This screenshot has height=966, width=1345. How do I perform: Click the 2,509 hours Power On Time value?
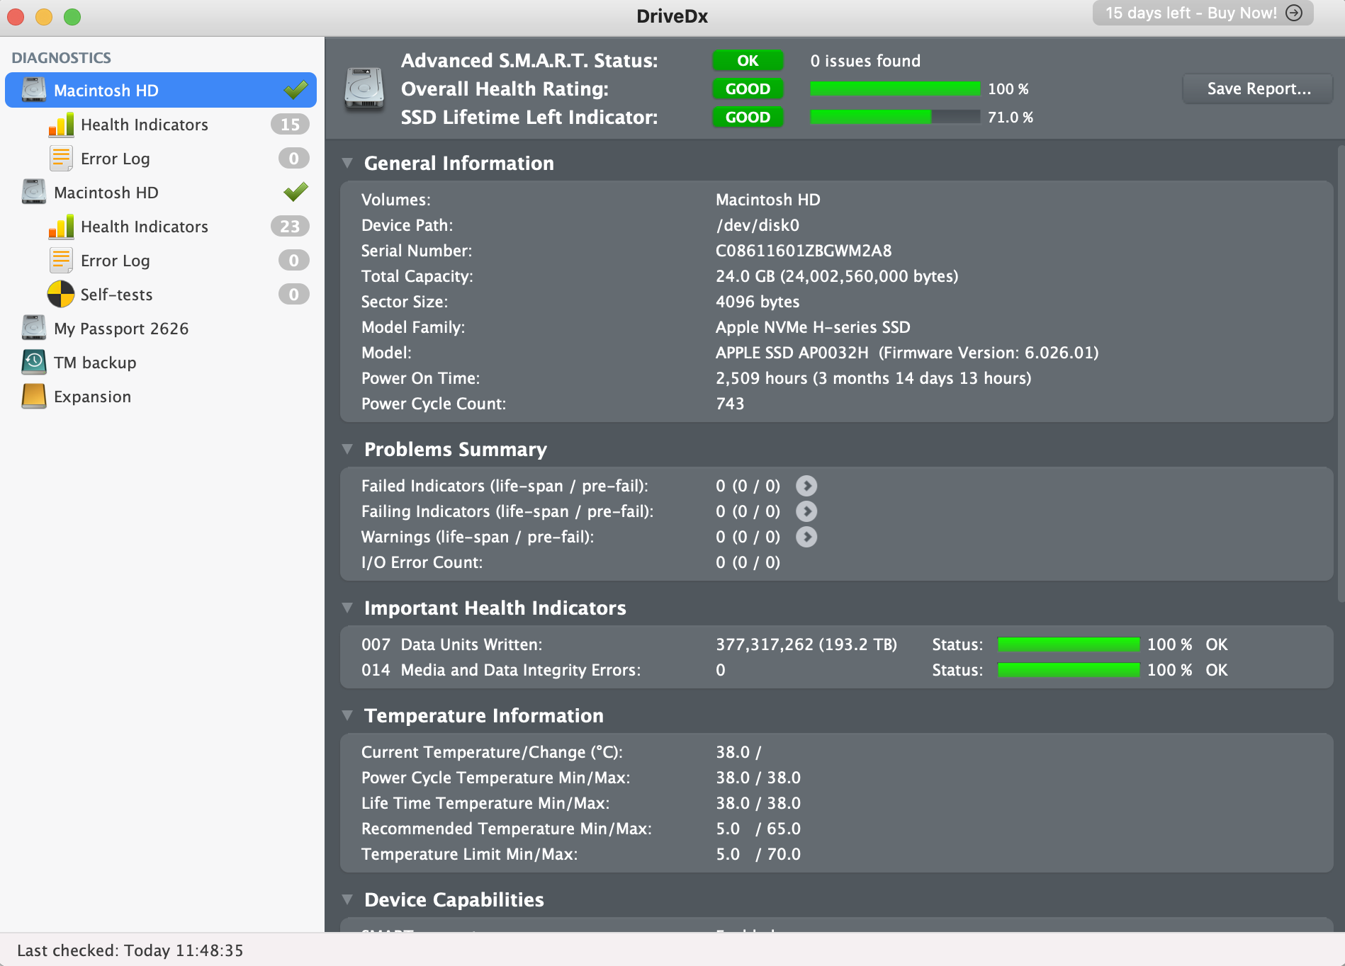point(873,378)
